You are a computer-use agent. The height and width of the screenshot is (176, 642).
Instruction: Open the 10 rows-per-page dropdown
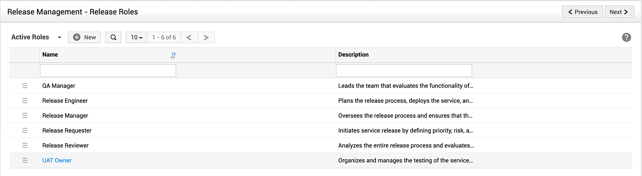(x=136, y=37)
